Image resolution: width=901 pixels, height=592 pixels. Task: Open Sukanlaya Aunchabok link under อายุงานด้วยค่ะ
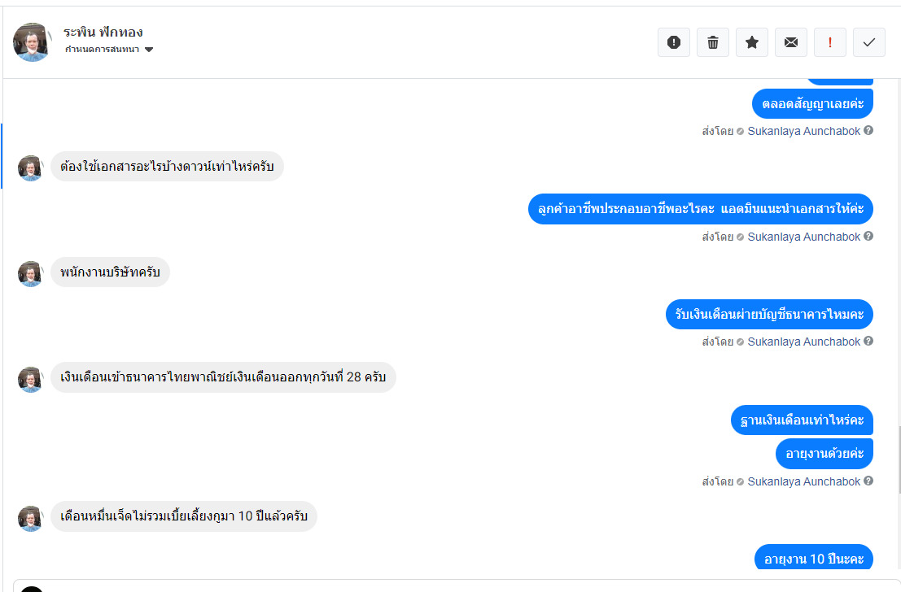point(803,481)
